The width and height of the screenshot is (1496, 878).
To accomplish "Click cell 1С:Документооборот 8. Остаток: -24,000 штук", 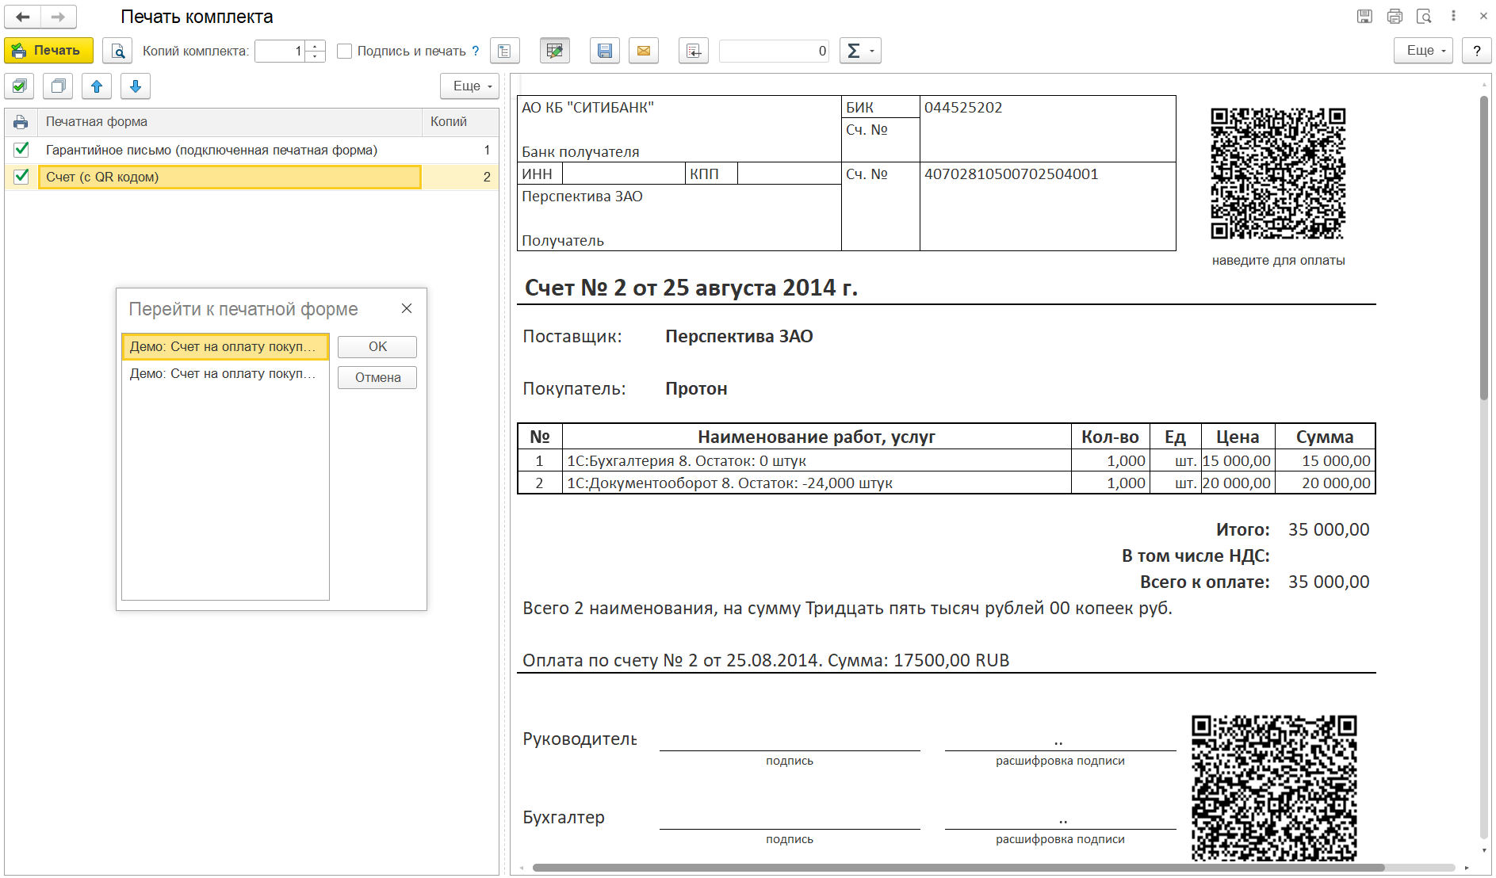I will (x=817, y=483).
